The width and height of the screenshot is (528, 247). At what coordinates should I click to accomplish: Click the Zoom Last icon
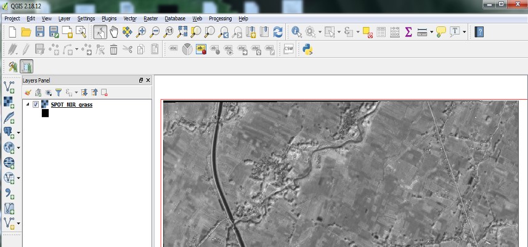coord(223,32)
